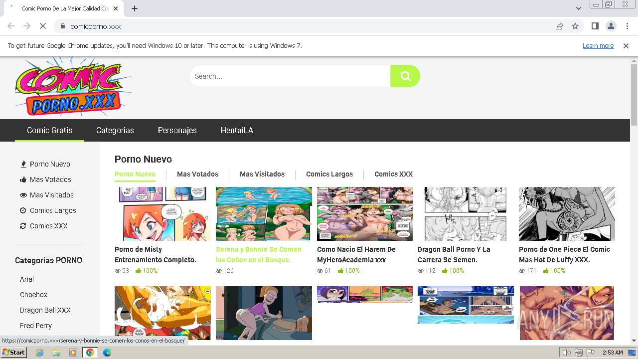638x359 pixels.
Task: Open the Comic Gratis navigation item
Action: point(49,130)
